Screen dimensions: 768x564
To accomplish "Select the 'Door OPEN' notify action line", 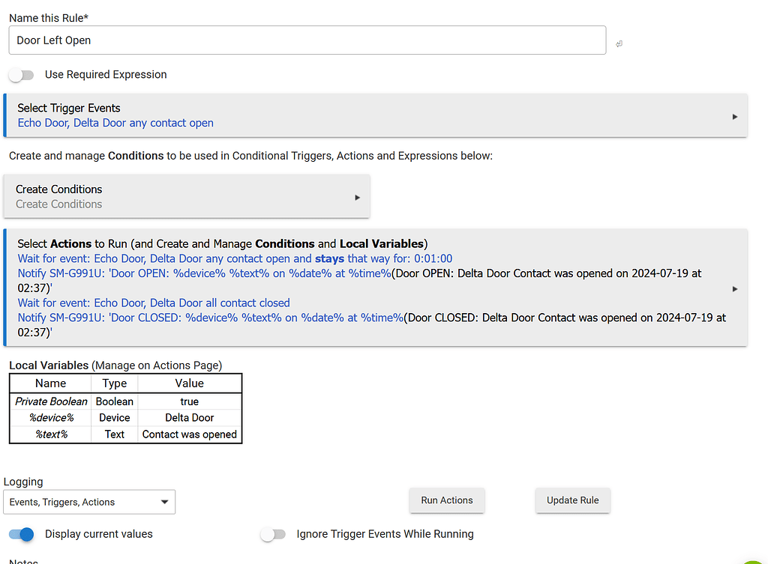I will pos(204,274).
